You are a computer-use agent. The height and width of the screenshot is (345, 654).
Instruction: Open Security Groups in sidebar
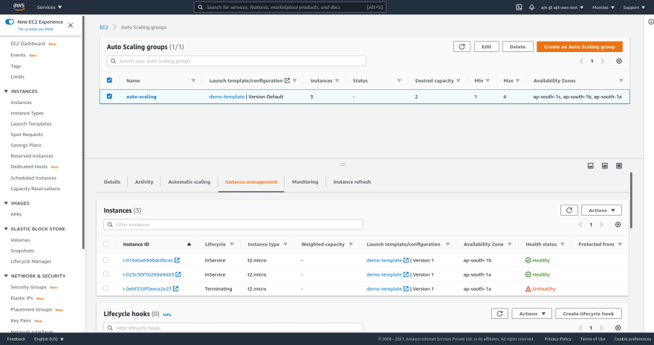tap(28, 287)
